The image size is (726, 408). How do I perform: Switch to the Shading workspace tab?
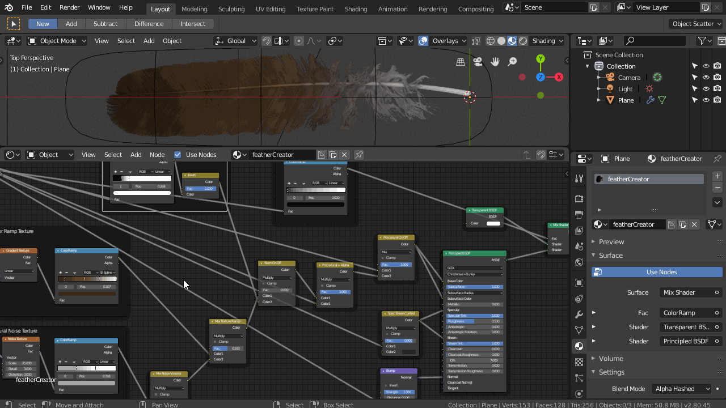tap(356, 8)
